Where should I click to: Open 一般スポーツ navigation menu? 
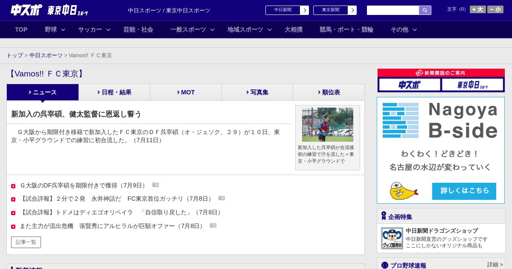coord(188,29)
